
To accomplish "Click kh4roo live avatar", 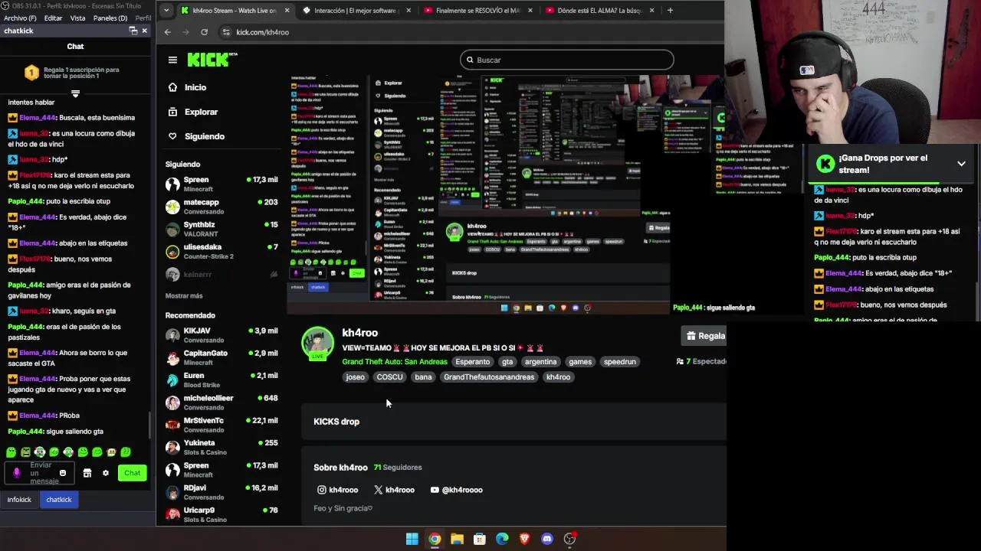I will click(x=317, y=343).
